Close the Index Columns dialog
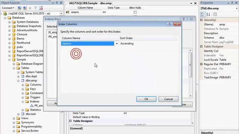Image resolution: width=239 pixels, height=134 pixels. point(177,24)
